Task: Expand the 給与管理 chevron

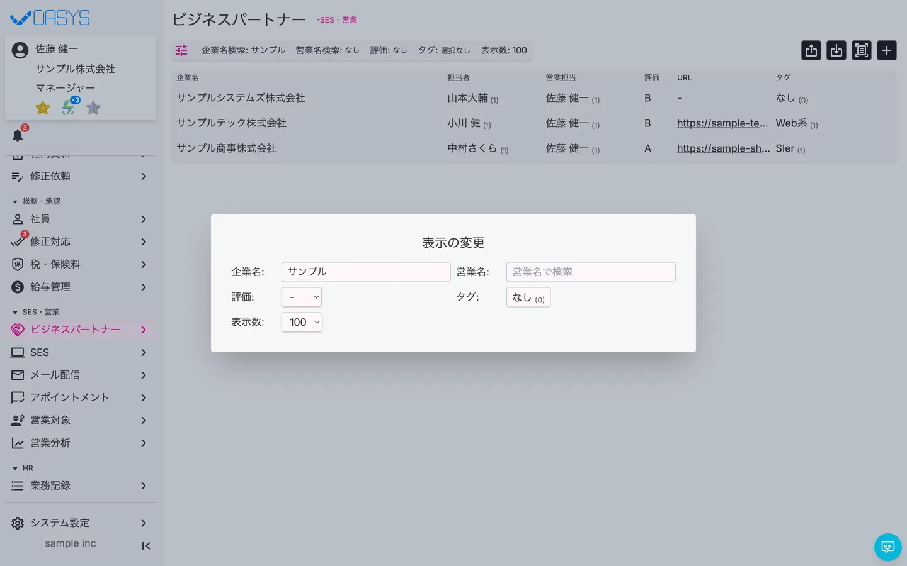Action: 144,287
